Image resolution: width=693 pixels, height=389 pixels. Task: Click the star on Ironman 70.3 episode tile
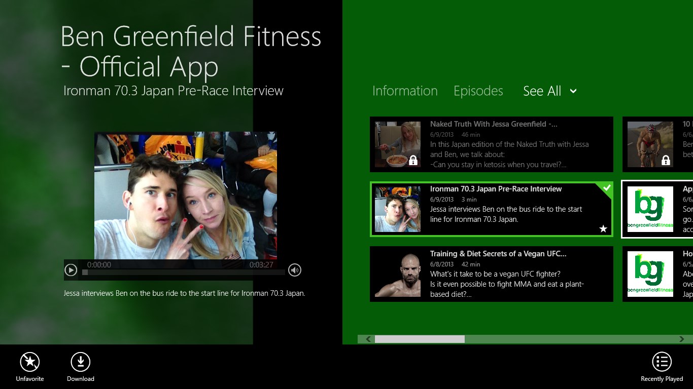603,229
